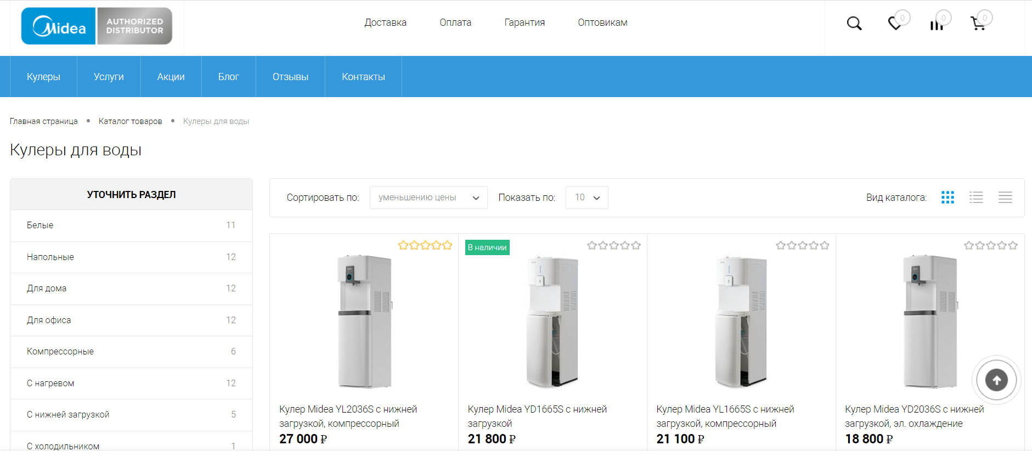
Task: Select 'С нижней загрузкой' filter category
Action: 131,415
